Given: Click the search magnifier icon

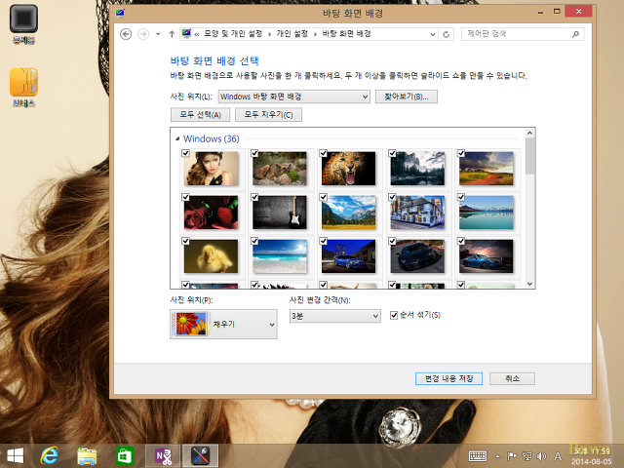Looking at the screenshot, I should coord(575,34).
